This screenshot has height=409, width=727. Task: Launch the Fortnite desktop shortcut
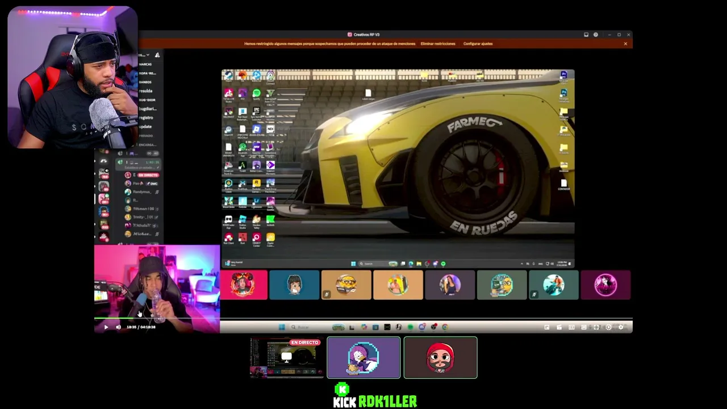click(243, 202)
